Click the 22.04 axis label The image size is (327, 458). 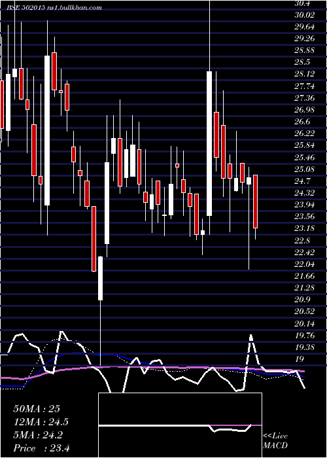coord(305,264)
